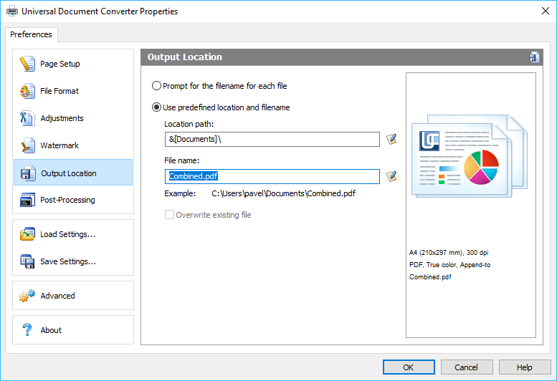Select Prompt for the filename radio button

(x=156, y=86)
